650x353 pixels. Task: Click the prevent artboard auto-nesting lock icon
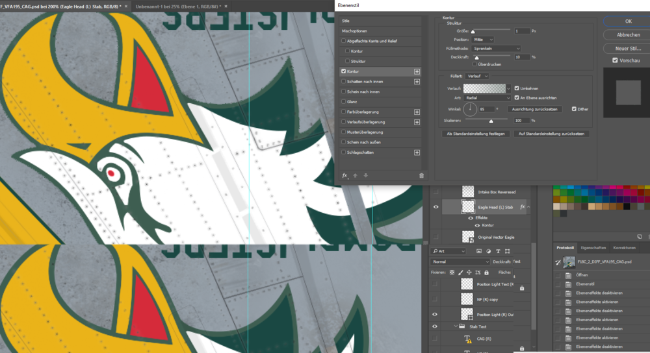click(x=478, y=273)
